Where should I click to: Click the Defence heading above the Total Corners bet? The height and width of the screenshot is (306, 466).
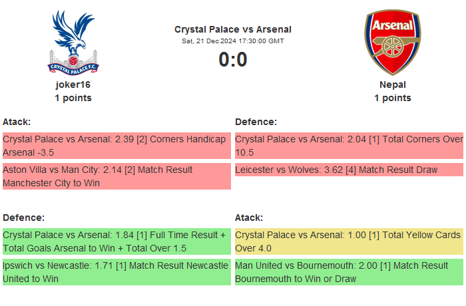coord(256,122)
